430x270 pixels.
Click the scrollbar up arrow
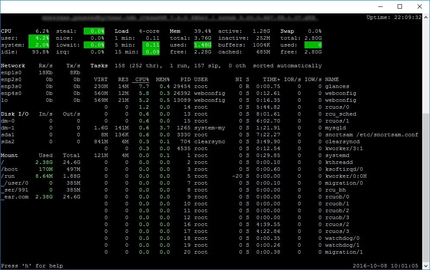click(426, 17)
